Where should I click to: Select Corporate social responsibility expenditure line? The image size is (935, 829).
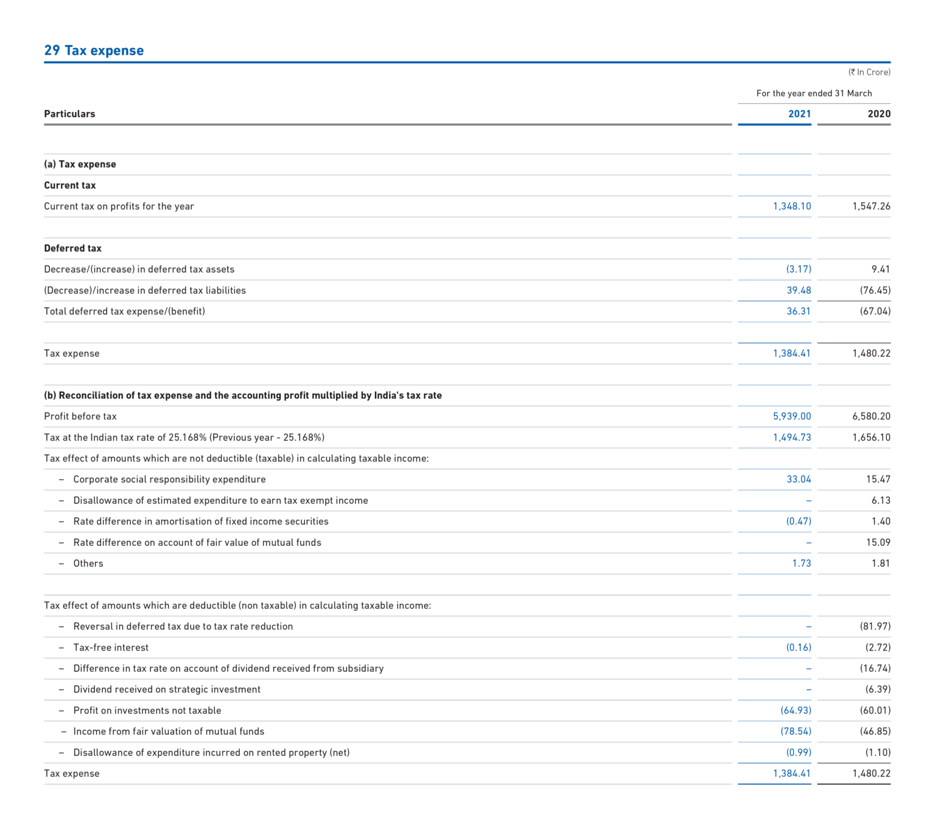(169, 479)
